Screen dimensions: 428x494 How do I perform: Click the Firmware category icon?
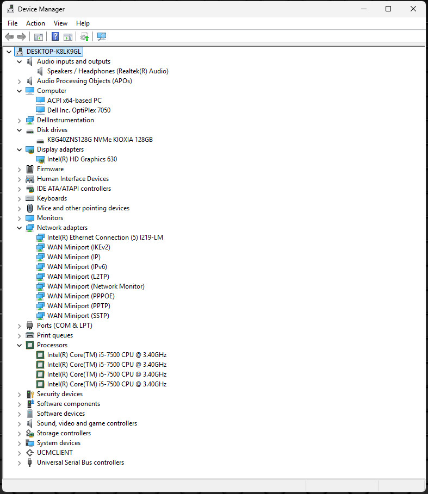point(29,169)
